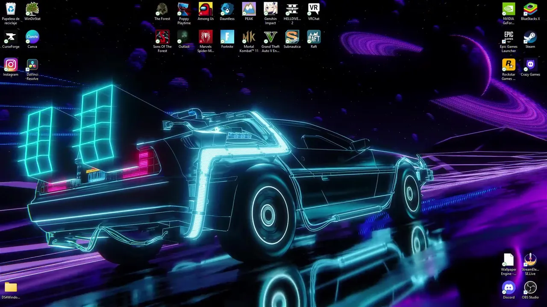Select the Fortnite shortcut icon
Image resolution: width=547 pixels, height=307 pixels.
pos(227,37)
